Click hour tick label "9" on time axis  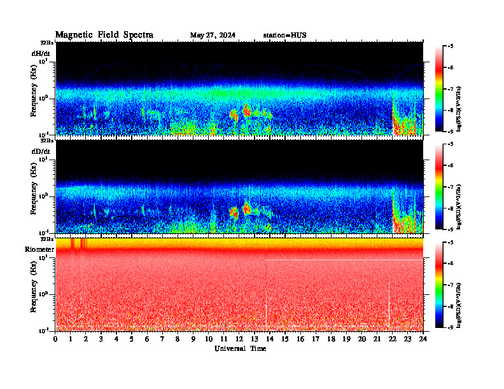(x=193, y=339)
